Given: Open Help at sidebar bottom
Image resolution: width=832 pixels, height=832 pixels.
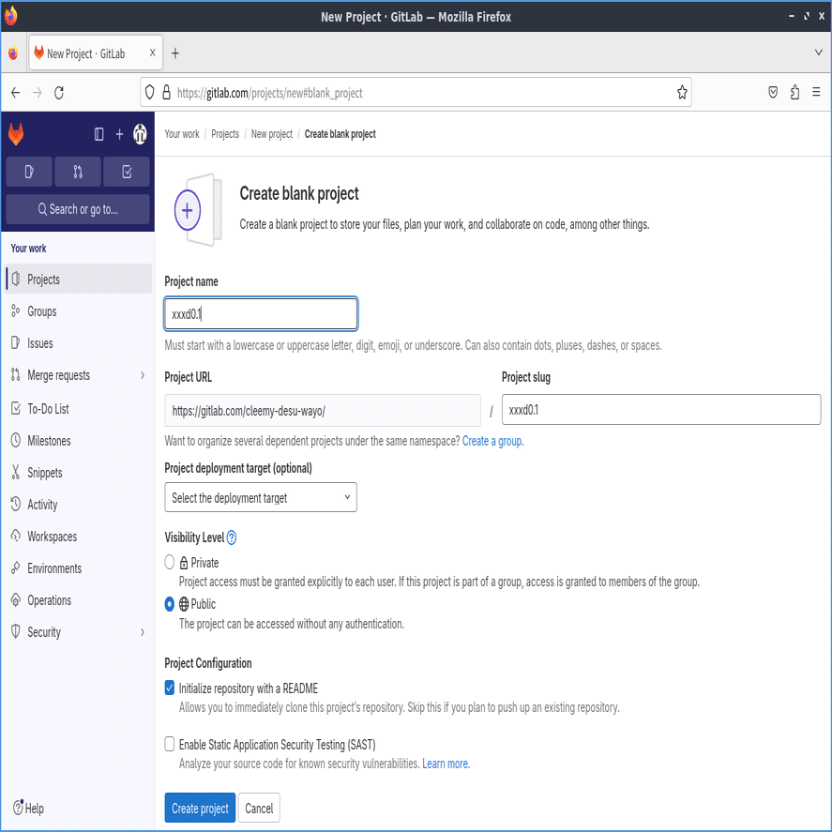Looking at the screenshot, I should click(29, 809).
